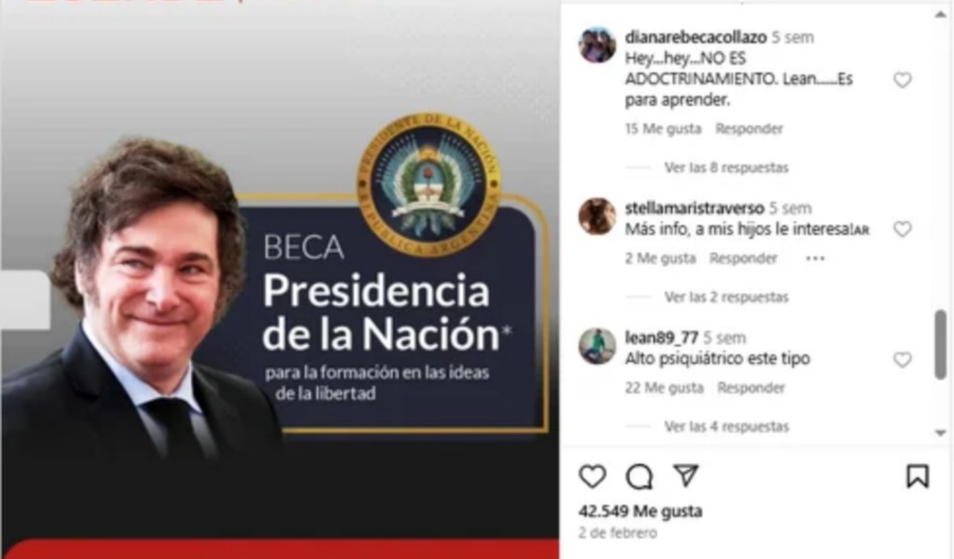
Task: Expand Ver las 2 respuestas
Action: 727,297
